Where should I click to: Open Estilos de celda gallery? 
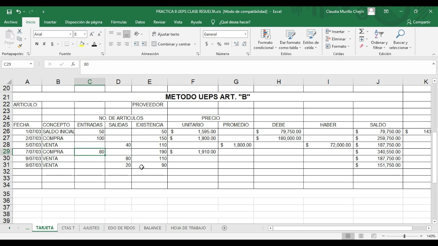coord(311,40)
